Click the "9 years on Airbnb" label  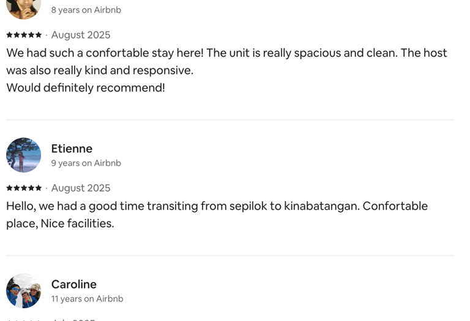coord(86,163)
